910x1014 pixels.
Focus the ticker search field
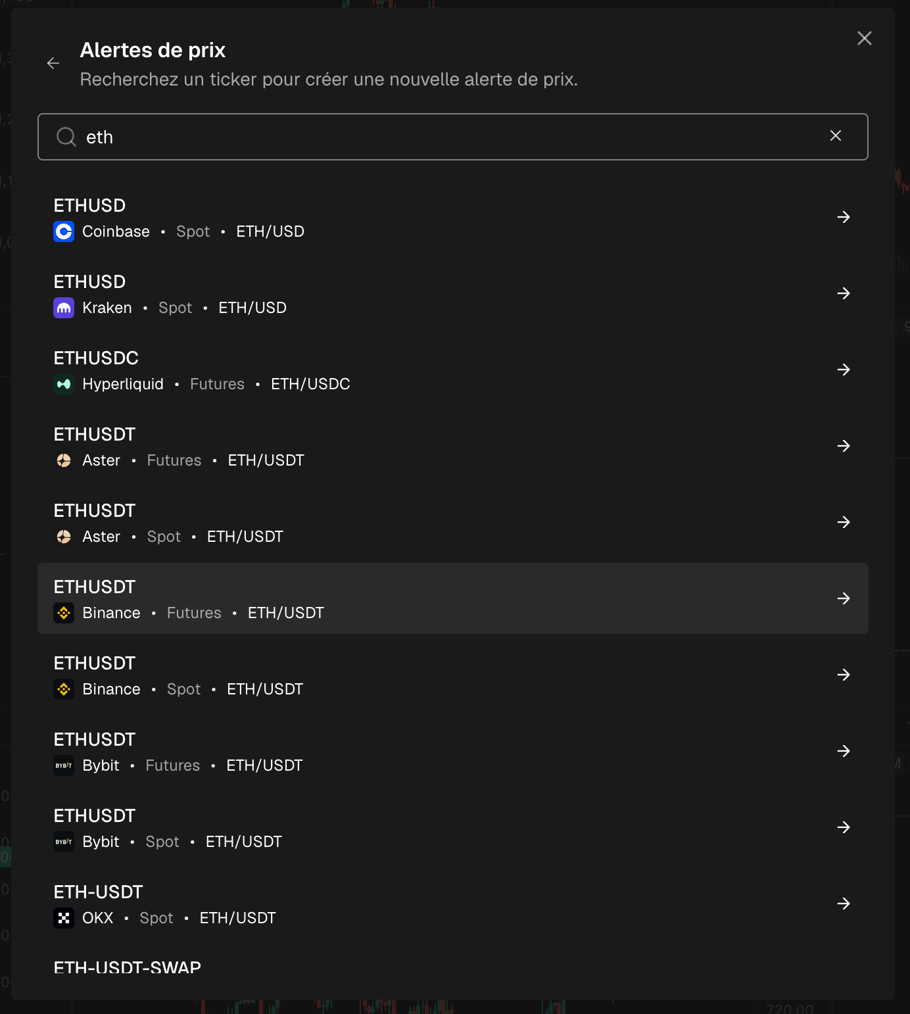453,137
